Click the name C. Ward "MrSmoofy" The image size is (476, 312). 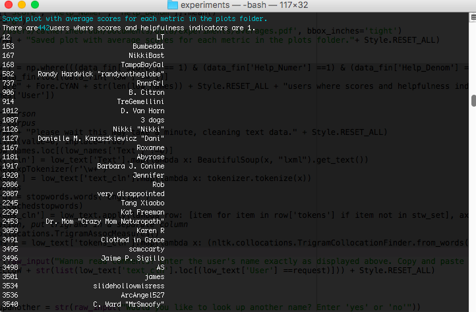[129, 304]
